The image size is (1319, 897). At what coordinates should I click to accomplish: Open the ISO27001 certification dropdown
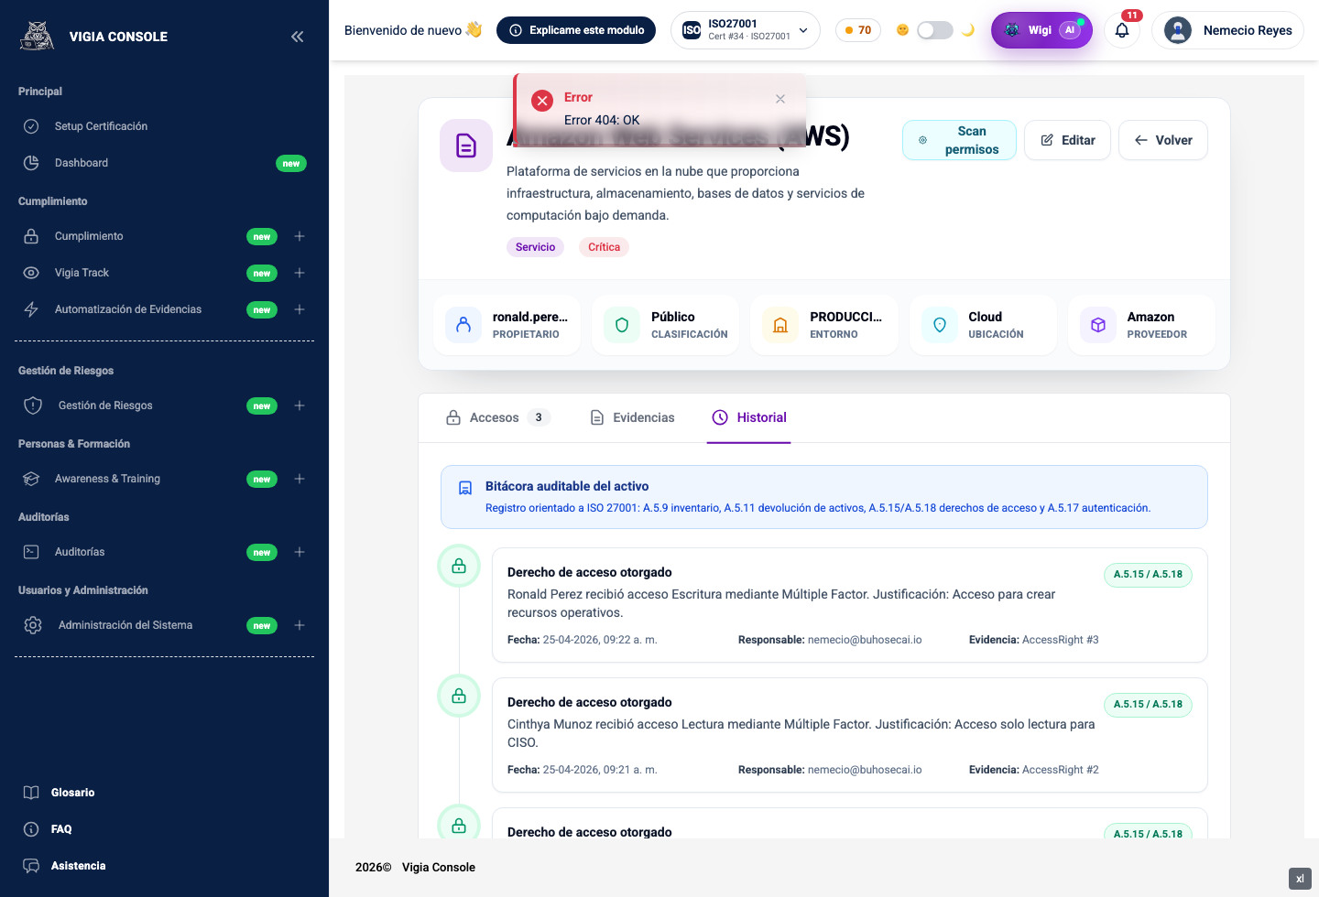tap(746, 30)
